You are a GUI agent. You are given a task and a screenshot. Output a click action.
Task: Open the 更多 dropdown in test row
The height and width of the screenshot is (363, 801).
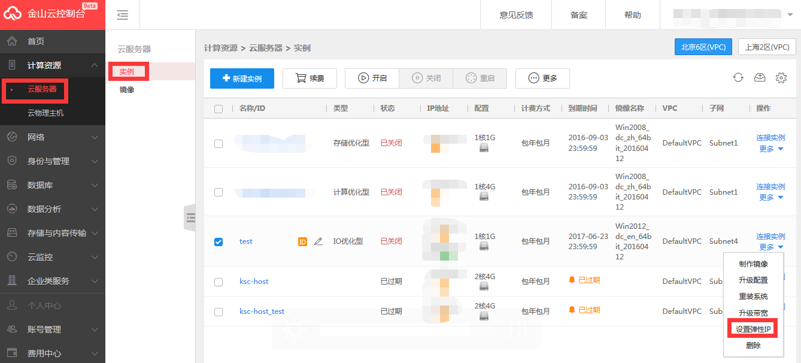(771, 247)
